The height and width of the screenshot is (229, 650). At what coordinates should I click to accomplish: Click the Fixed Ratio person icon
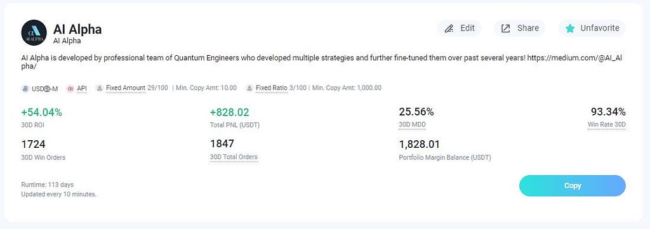tap(249, 88)
